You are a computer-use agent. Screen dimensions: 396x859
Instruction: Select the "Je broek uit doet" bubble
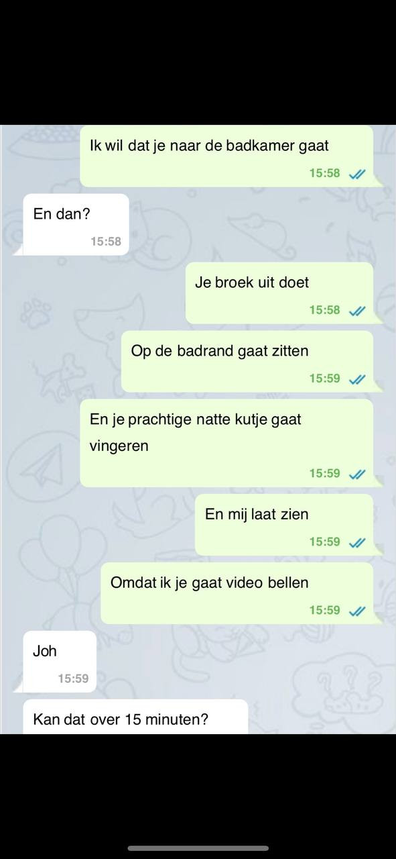(279, 293)
